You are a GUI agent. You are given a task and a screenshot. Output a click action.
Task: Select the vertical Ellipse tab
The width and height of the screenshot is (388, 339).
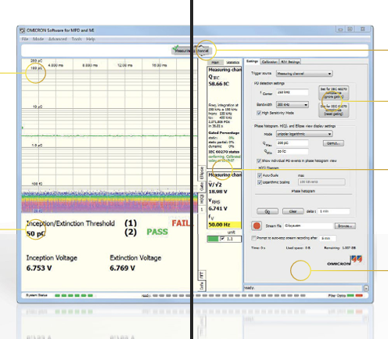point(202,173)
